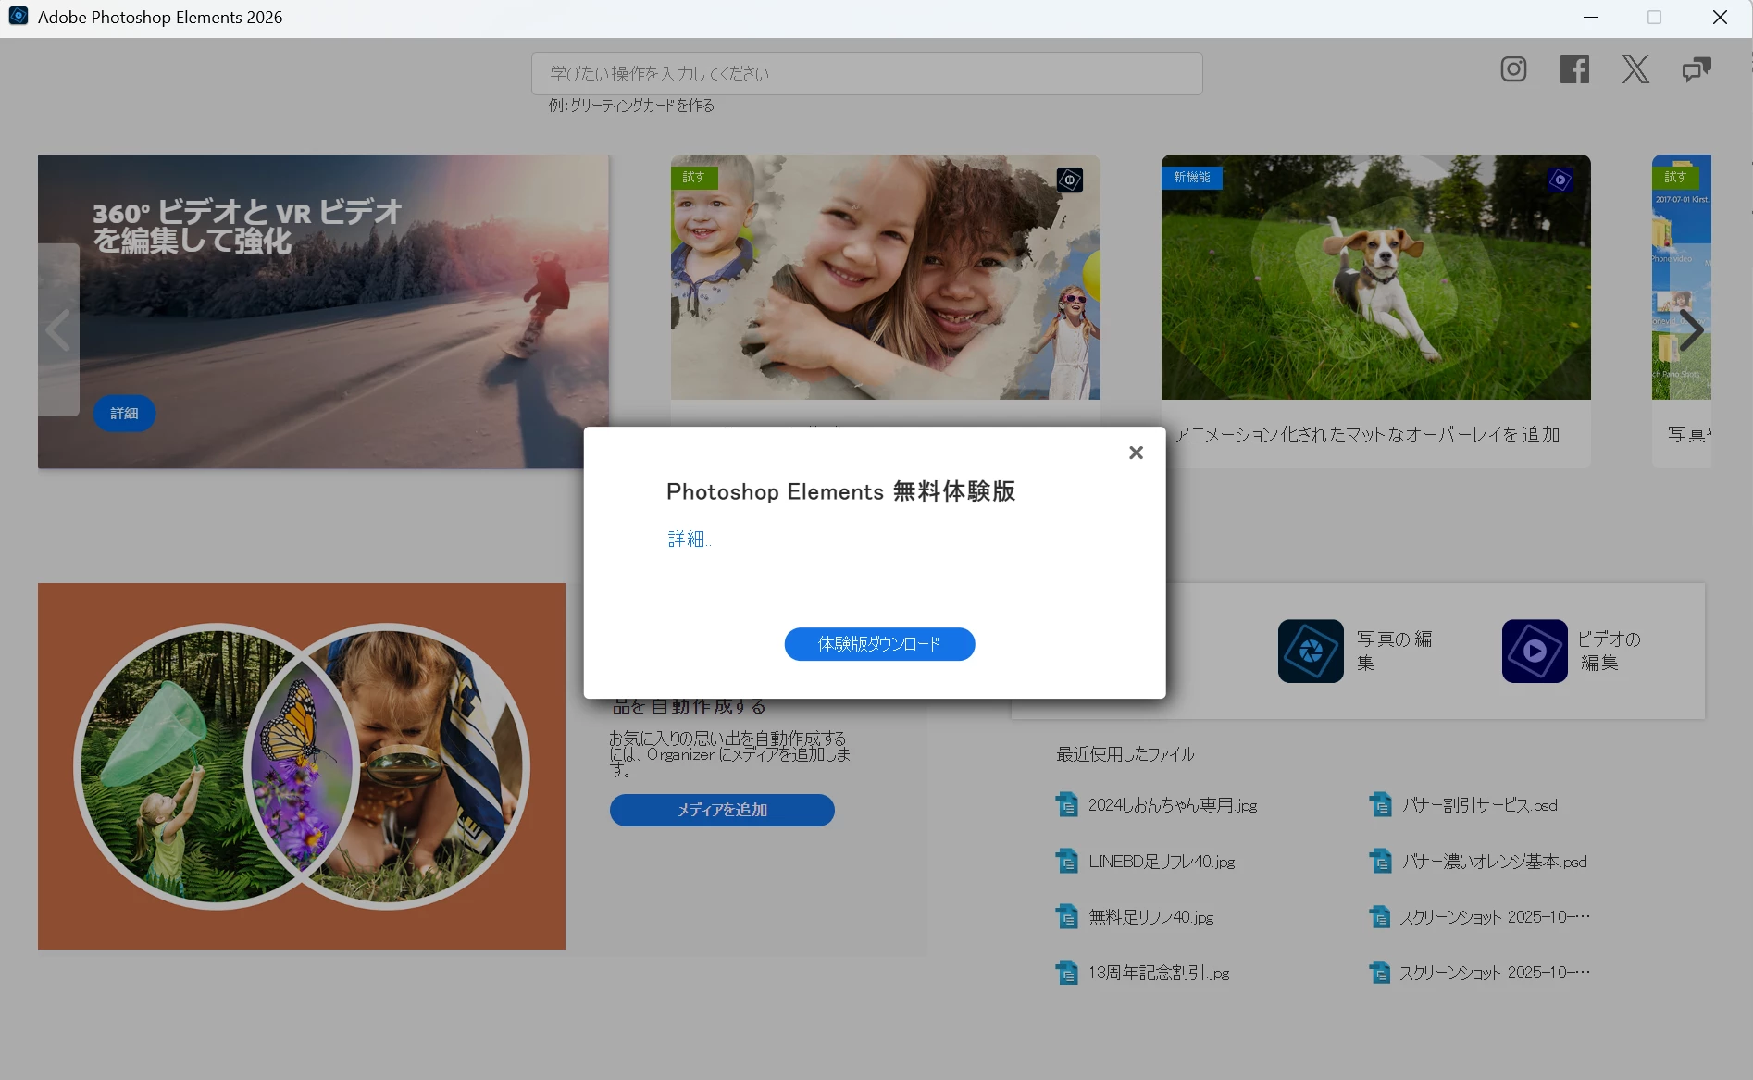Click アニメーション化されたマットなオーバーレイを追加 caption
The height and width of the screenshot is (1080, 1753).
[x=1367, y=434]
